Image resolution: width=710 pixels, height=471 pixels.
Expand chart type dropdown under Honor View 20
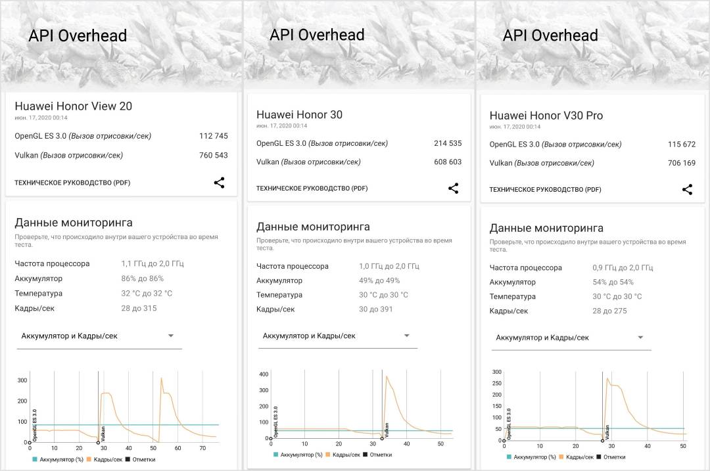(x=99, y=336)
